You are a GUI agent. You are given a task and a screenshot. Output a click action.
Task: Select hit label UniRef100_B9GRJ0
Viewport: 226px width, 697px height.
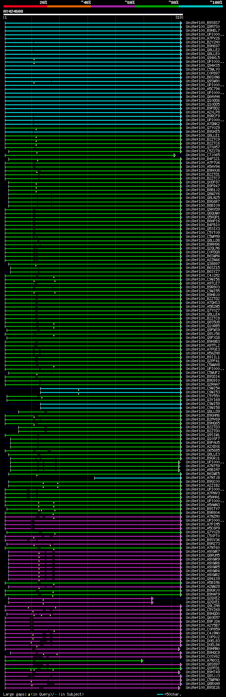point(203,590)
